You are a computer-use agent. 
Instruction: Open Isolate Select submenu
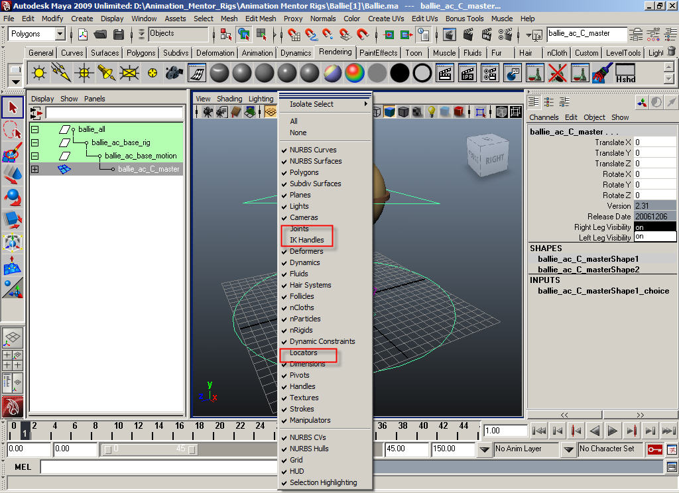(325, 104)
